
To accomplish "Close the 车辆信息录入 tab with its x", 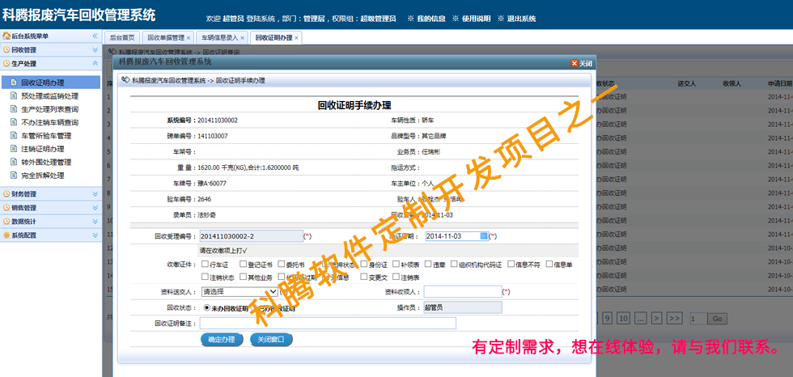I will (x=242, y=38).
